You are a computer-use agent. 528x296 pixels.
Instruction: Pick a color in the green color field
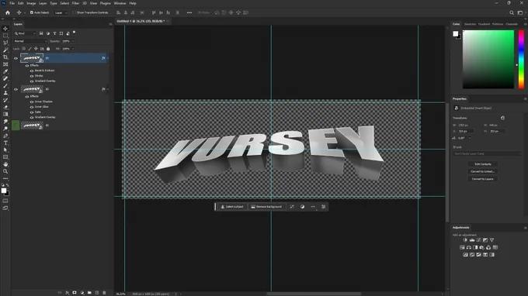[488, 60]
